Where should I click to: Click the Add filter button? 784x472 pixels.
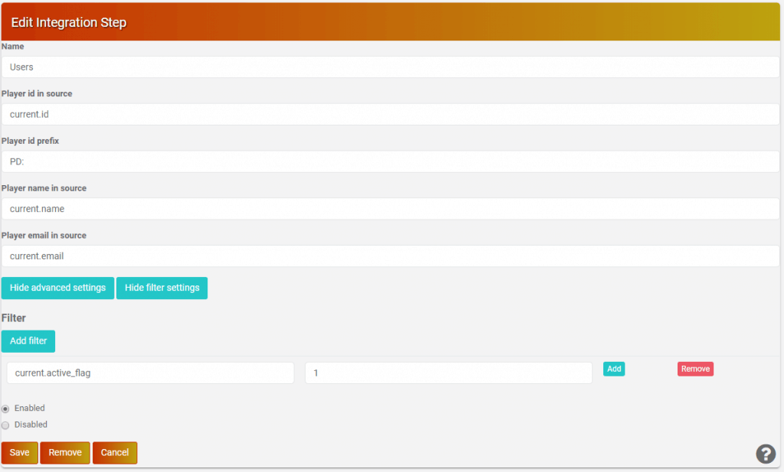pyautogui.click(x=28, y=341)
